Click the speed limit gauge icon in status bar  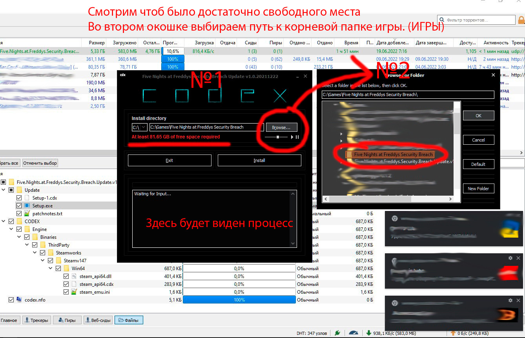coord(354,333)
